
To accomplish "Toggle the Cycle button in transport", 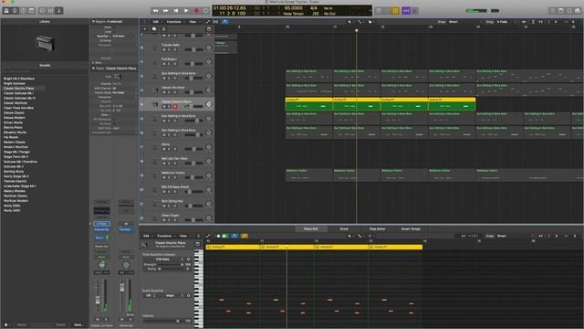I will [x=206, y=11].
